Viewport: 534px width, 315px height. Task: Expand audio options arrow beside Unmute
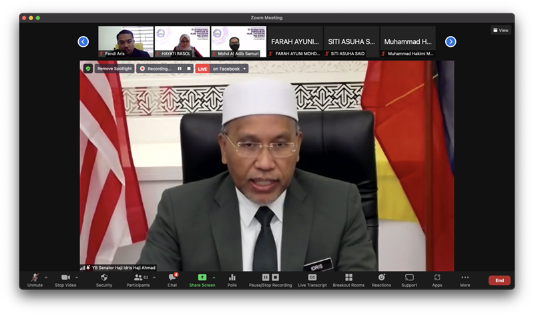(x=46, y=278)
